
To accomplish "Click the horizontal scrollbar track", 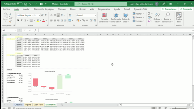I will click(154, 105).
